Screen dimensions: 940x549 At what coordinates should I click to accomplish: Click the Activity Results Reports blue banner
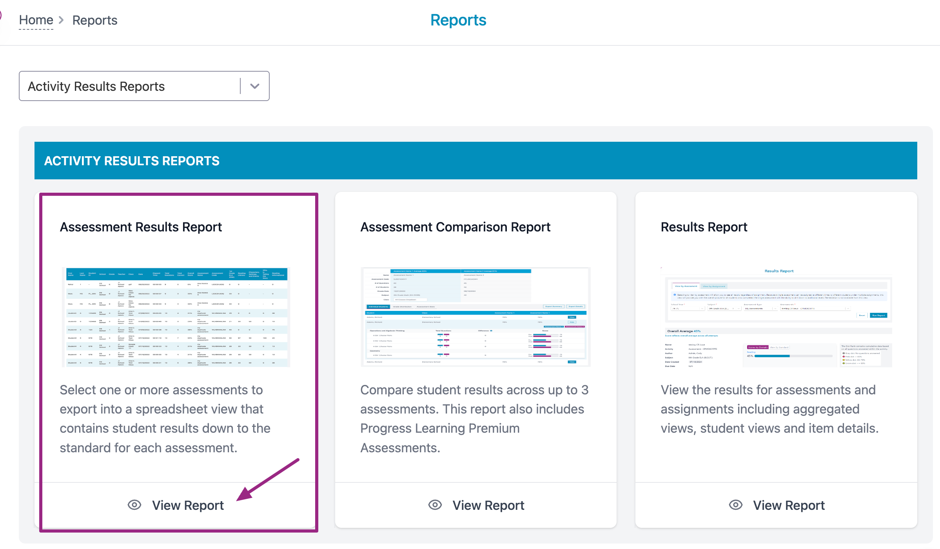click(x=475, y=161)
